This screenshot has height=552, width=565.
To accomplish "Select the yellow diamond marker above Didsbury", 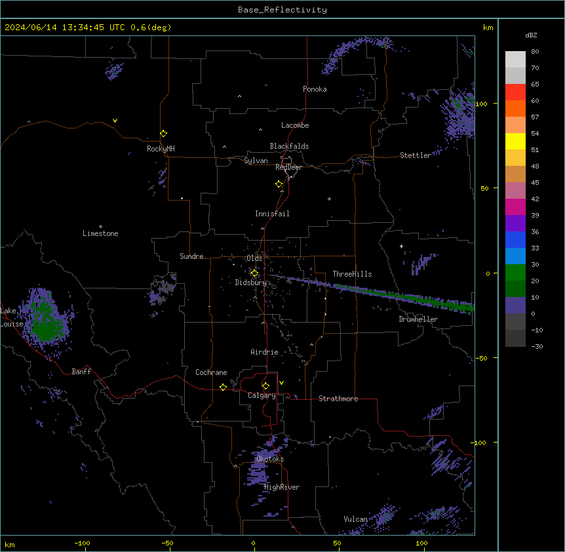I will (x=254, y=273).
